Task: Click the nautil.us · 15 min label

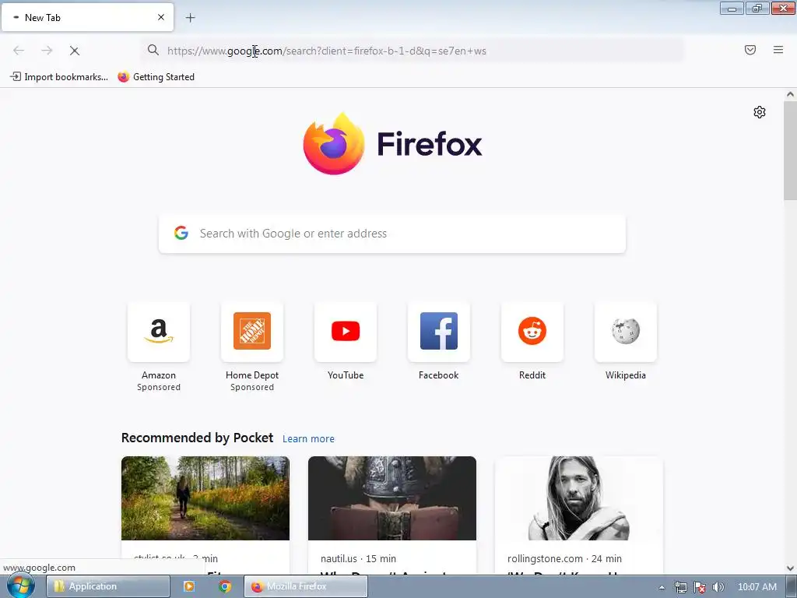Action: (x=358, y=558)
